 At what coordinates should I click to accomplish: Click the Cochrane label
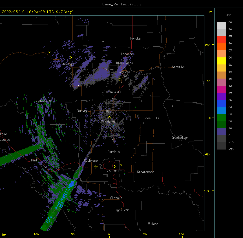[x=91, y=161]
